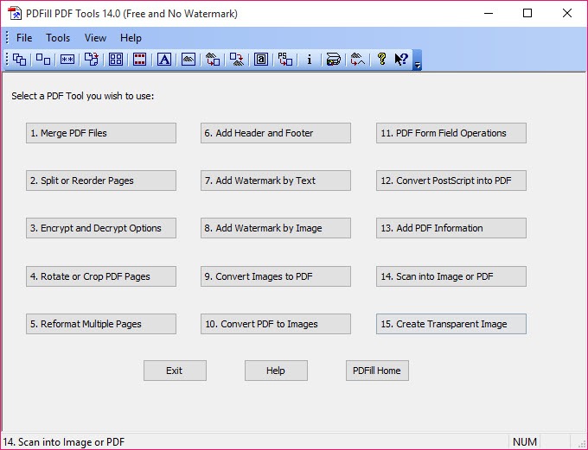Click the Add Watermark by Image toolbar icon
Viewport: 588px width, 450px height.
point(189,60)
